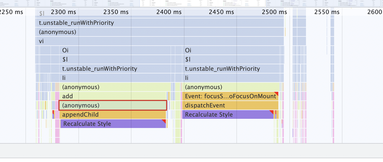
Task: Select the add function frame
Action: (113, 96)
